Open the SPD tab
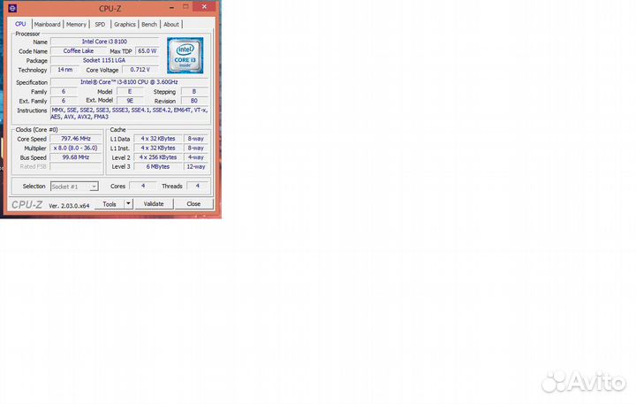The width and height of the screenshot is (636, 404). coord(100,25)
